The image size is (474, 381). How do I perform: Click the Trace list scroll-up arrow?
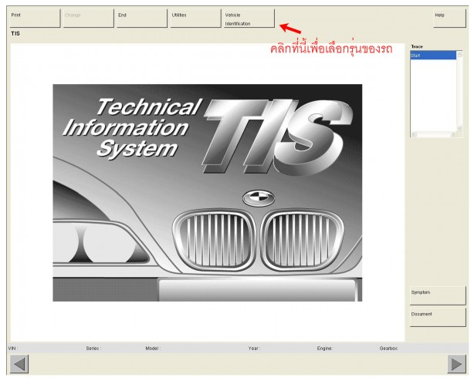462,55
